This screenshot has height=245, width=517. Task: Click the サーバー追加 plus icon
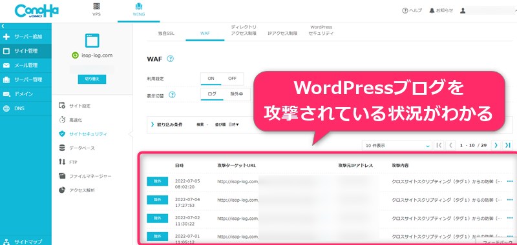pos(6,37)
